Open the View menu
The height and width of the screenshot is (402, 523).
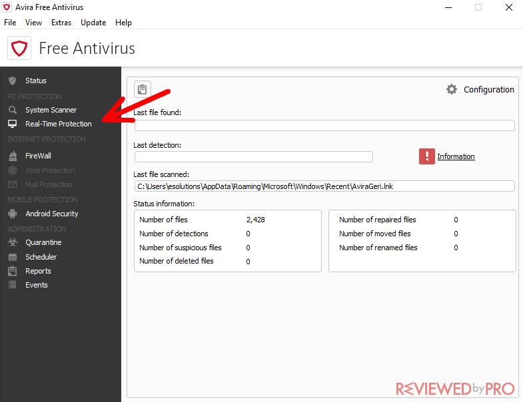click(34, 23)
